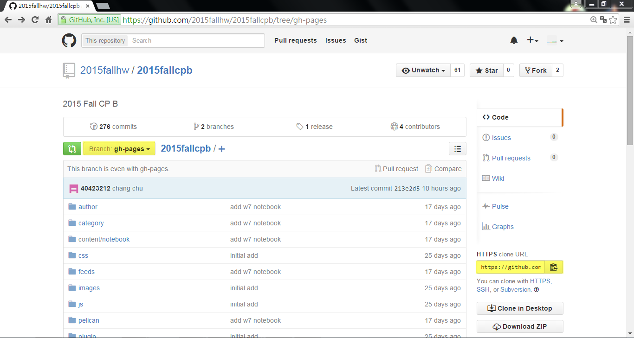Click the repository search field
Viewport: 634px width, 338px height.
[196, 40]
